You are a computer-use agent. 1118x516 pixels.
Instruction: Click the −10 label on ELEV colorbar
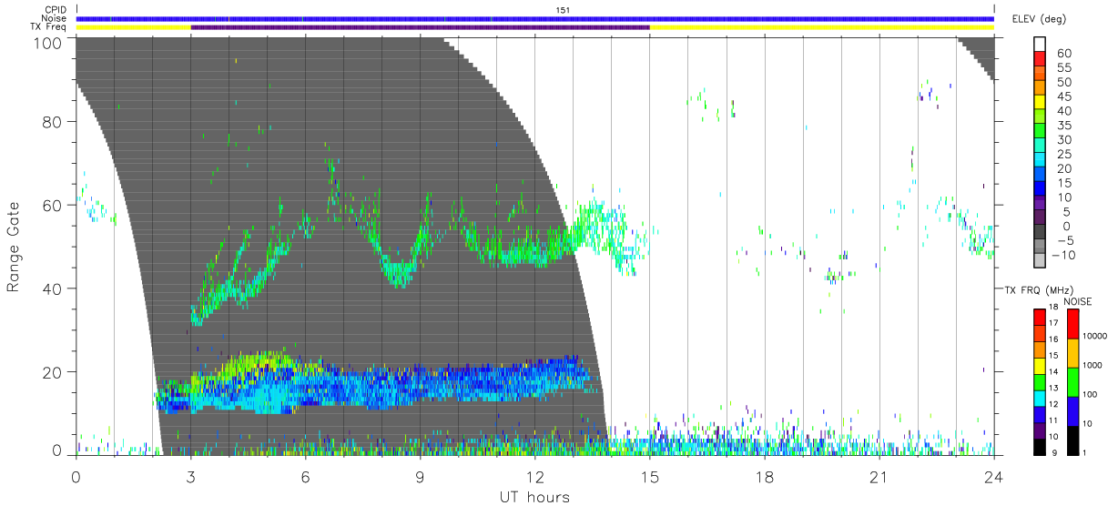1064,255
